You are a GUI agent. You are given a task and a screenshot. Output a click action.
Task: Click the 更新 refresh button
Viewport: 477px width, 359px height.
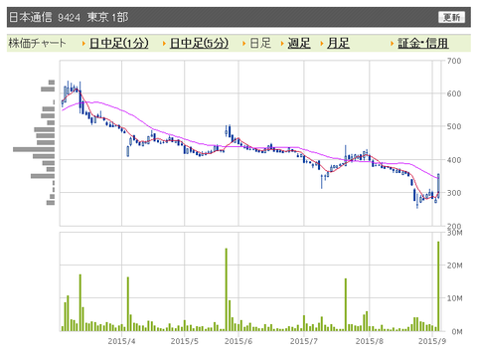(x=451, y=17)
